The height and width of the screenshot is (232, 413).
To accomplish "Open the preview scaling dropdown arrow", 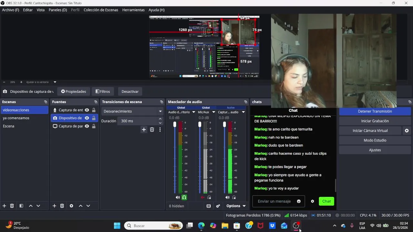I will 55,82.
